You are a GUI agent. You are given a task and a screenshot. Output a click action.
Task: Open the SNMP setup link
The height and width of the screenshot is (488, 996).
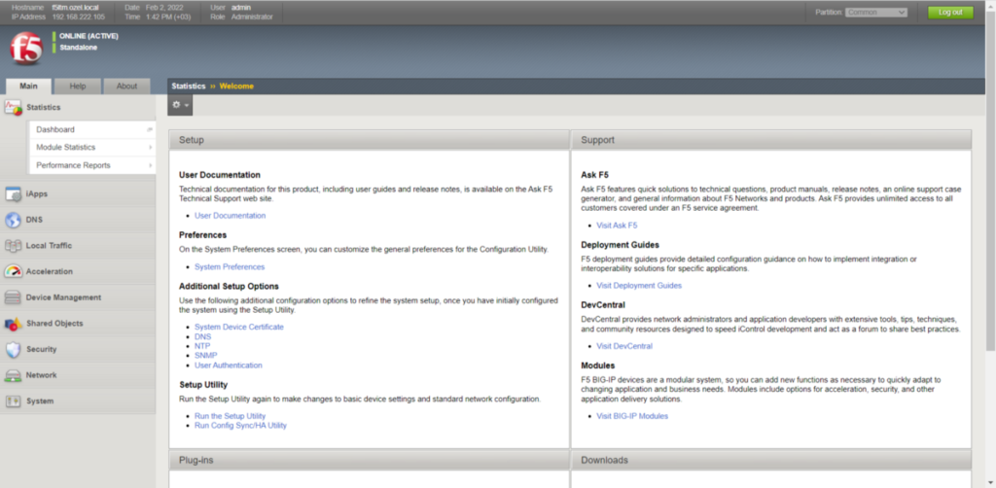coord(204,356)
